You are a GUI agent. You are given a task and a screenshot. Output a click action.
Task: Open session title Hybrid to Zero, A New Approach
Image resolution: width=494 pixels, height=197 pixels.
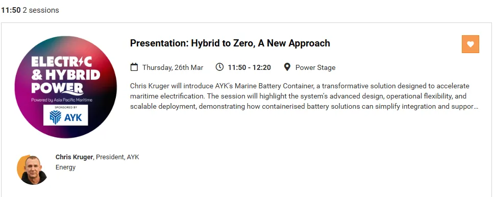[230, 43]
